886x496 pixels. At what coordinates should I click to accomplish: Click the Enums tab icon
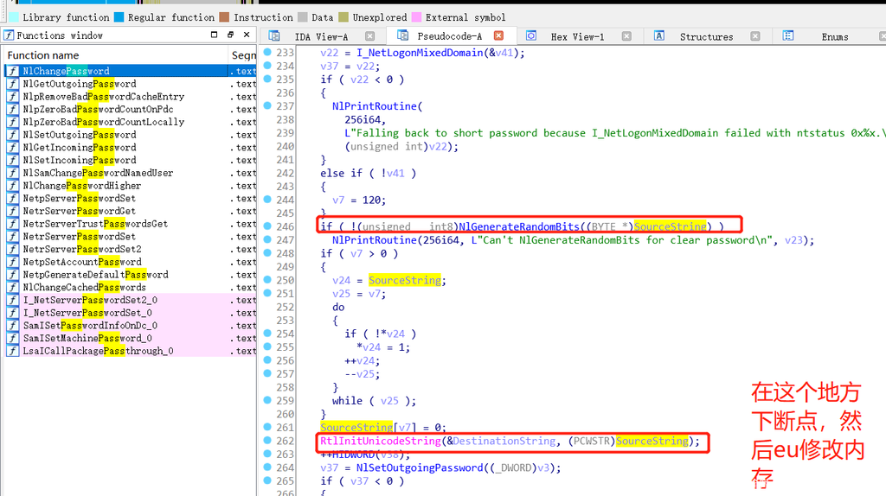(788, 36)
